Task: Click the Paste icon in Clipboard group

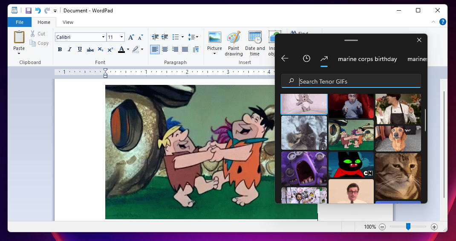Action: pos(19,37)
